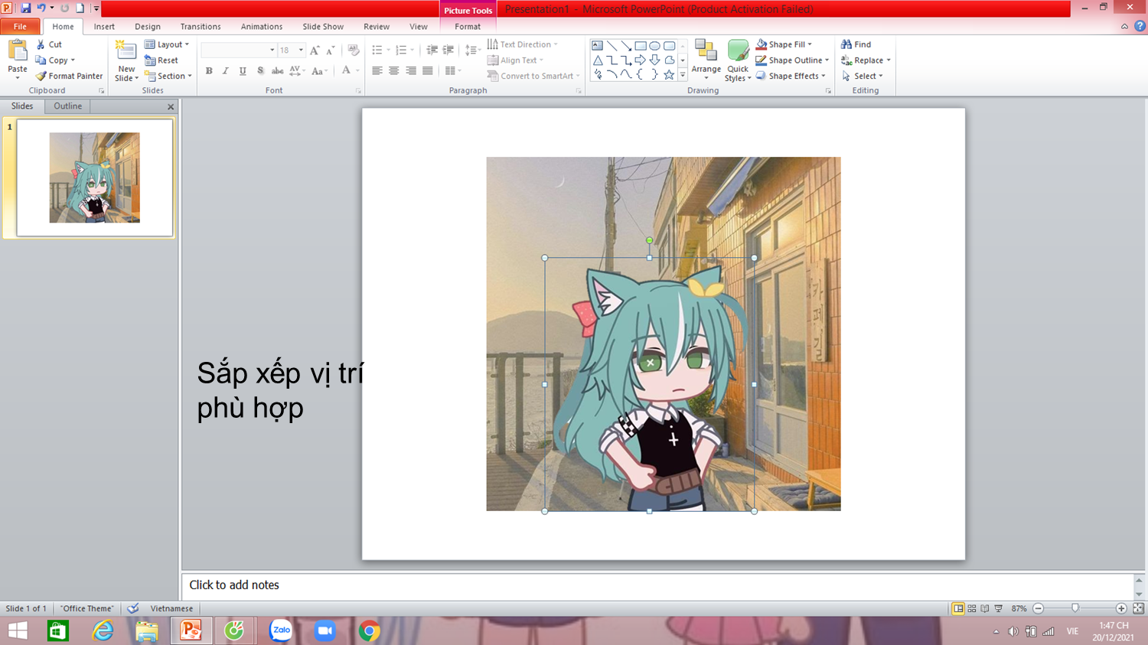This screenshot has width=1148, height=645.
Task: Open the Layout dropdown
Action: coord(167,44)
